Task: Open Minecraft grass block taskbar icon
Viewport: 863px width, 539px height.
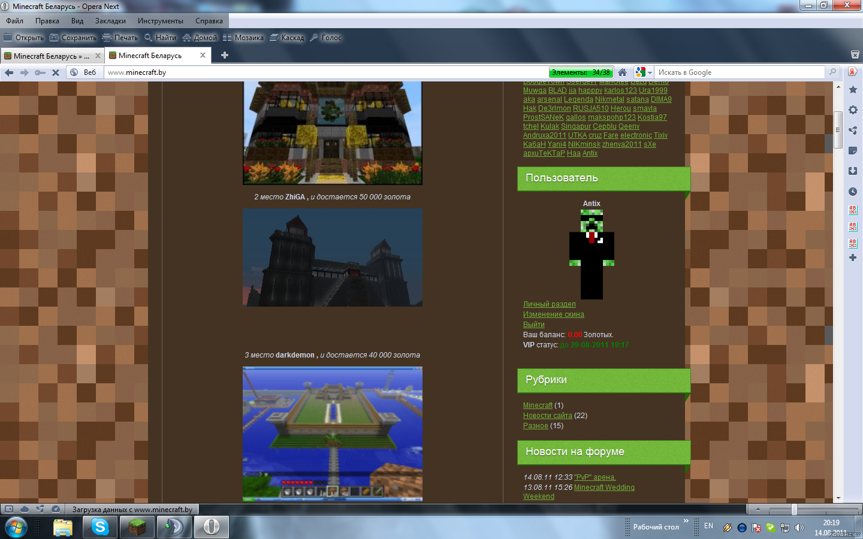Action: click(x=137, y=527)
